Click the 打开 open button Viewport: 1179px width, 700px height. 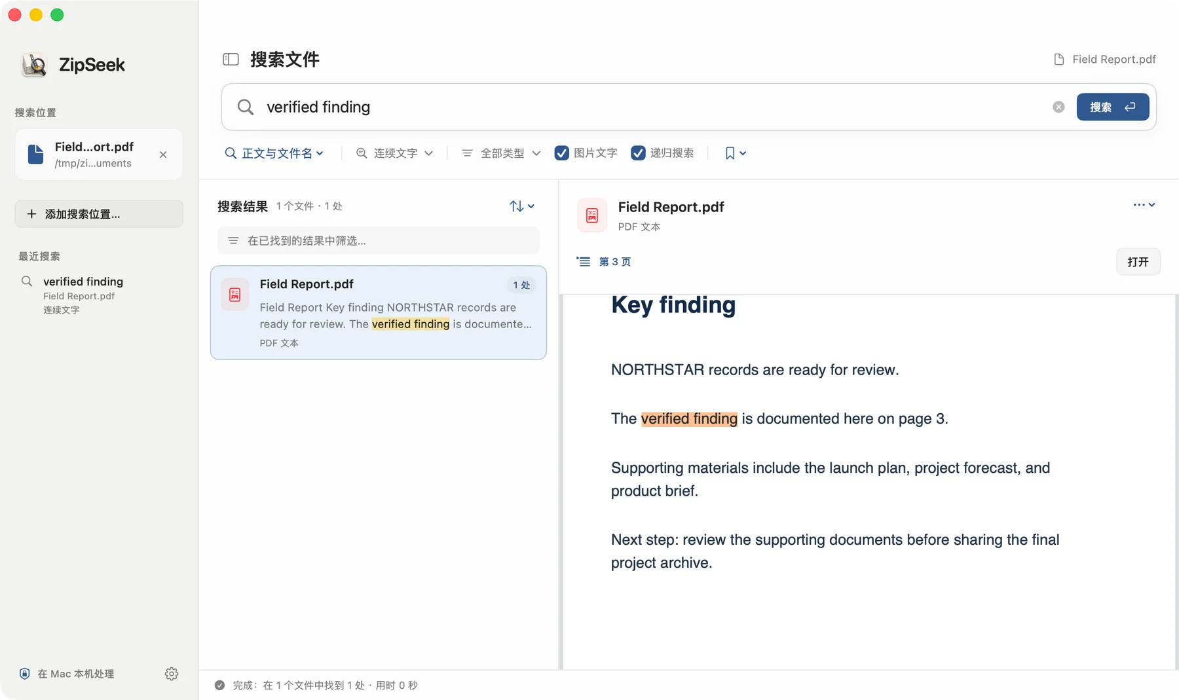pos(1138,262)
